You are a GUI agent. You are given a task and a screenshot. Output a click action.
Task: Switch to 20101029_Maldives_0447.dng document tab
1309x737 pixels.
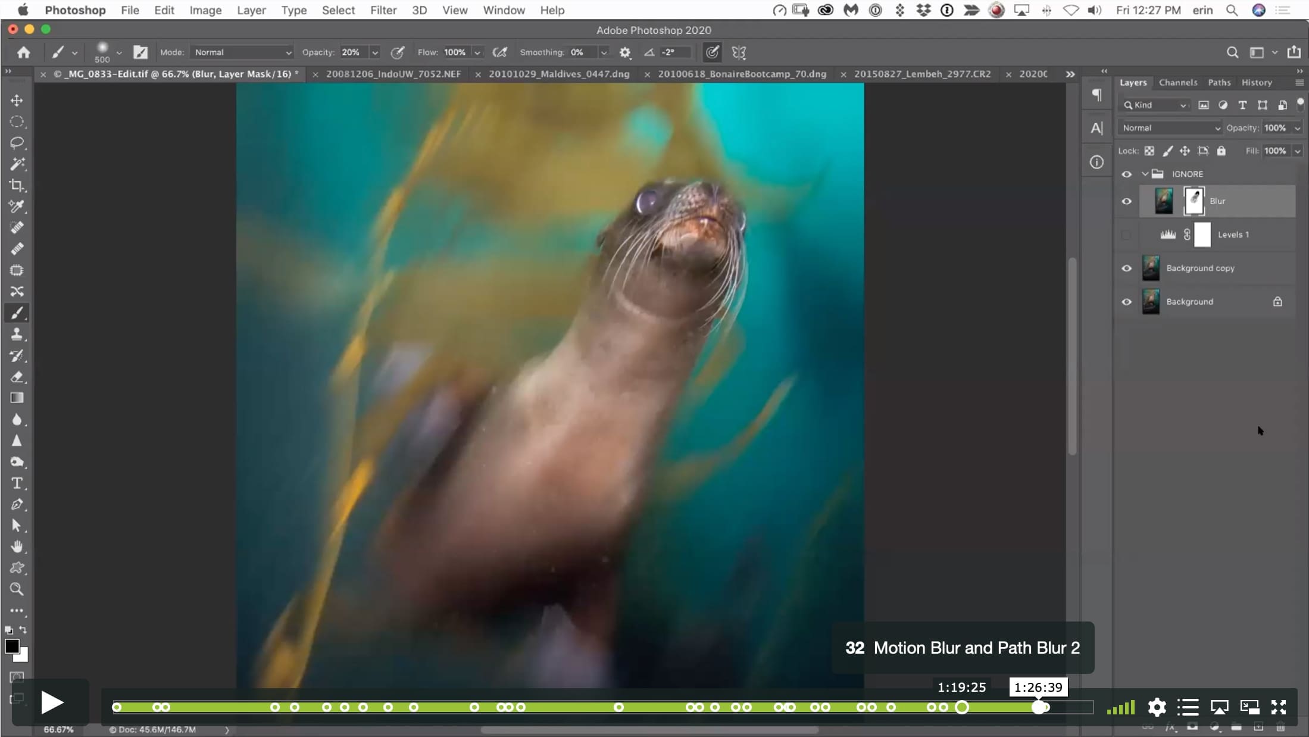[x=558, y=74]
